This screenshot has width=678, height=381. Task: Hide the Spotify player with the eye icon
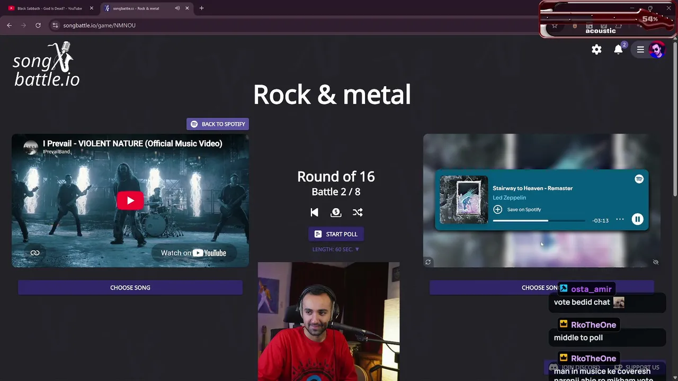[656, 262]
